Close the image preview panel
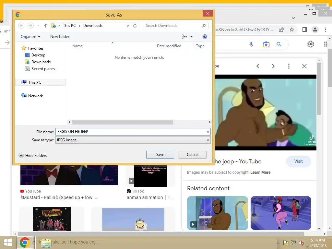 coord(304,66)
